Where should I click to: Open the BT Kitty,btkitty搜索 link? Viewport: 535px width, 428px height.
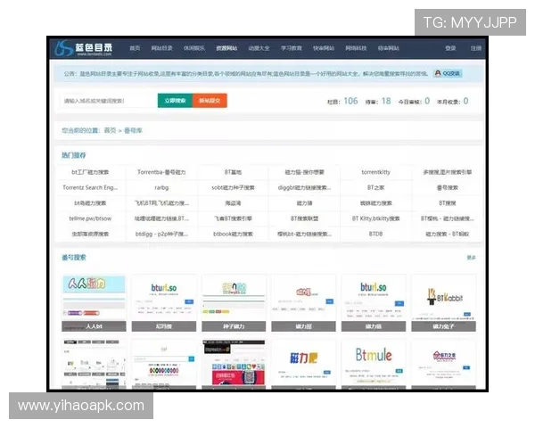coord(375,218)
